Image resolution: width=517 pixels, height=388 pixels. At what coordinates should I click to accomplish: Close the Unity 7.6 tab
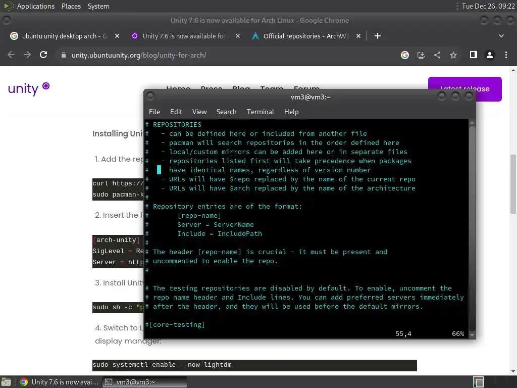tap(238, 36)
